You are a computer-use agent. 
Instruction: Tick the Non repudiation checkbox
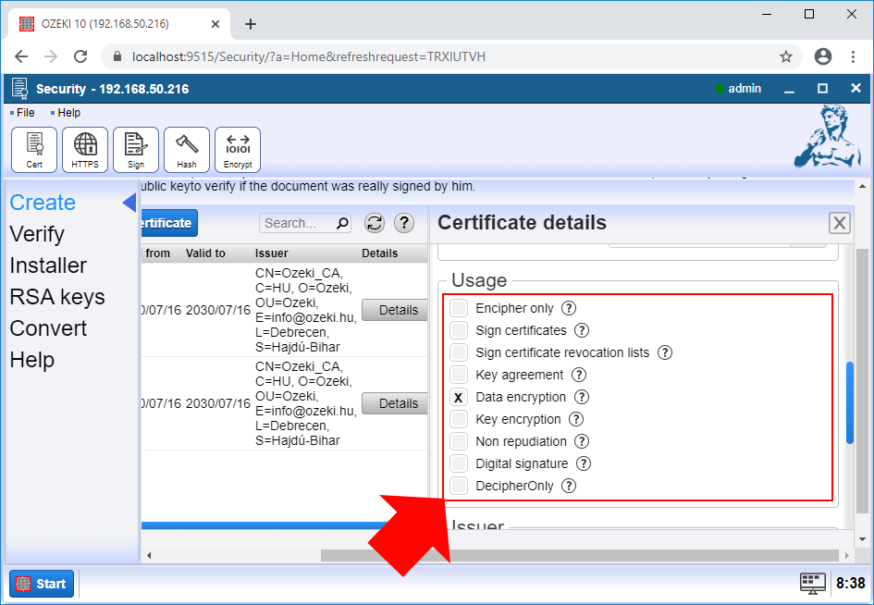point(459,441)
